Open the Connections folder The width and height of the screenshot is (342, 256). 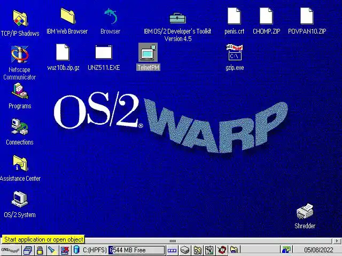(20, 127)
